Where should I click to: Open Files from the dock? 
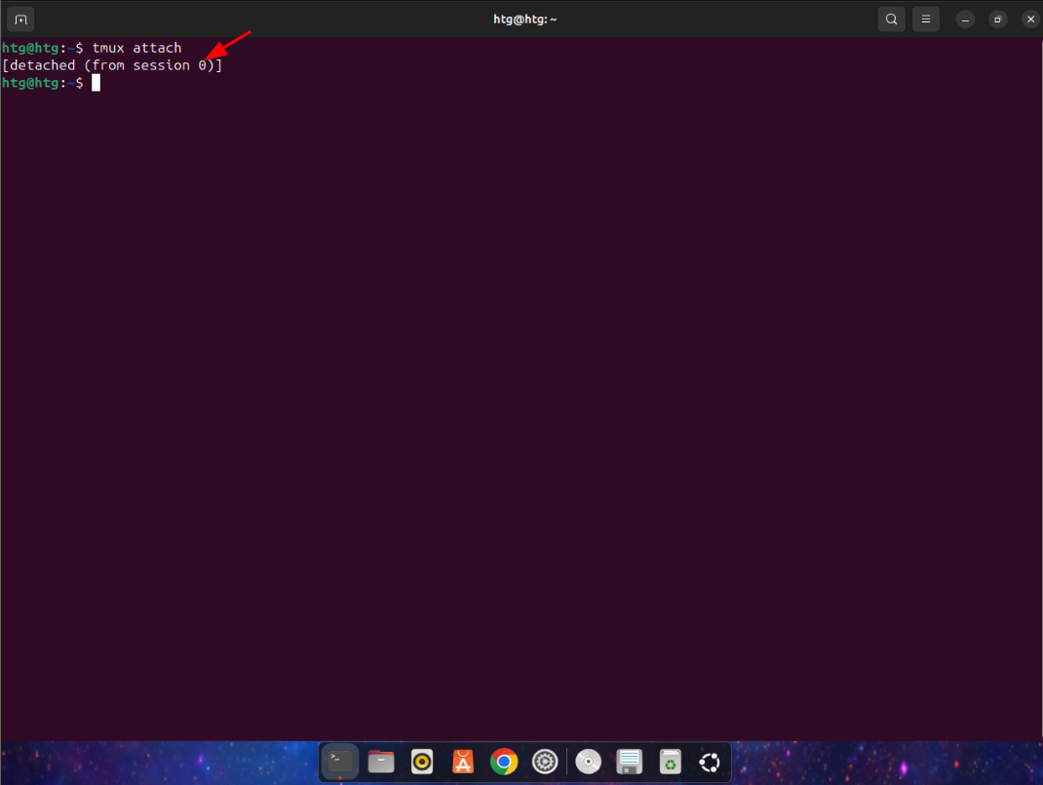click(381, 761)
